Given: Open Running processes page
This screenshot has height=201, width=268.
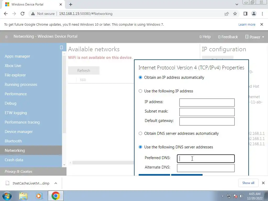Looking at the screenshot, I should tap(21, 85).
